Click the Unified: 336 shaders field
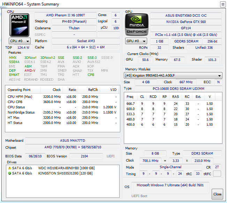 click(204, 48)
